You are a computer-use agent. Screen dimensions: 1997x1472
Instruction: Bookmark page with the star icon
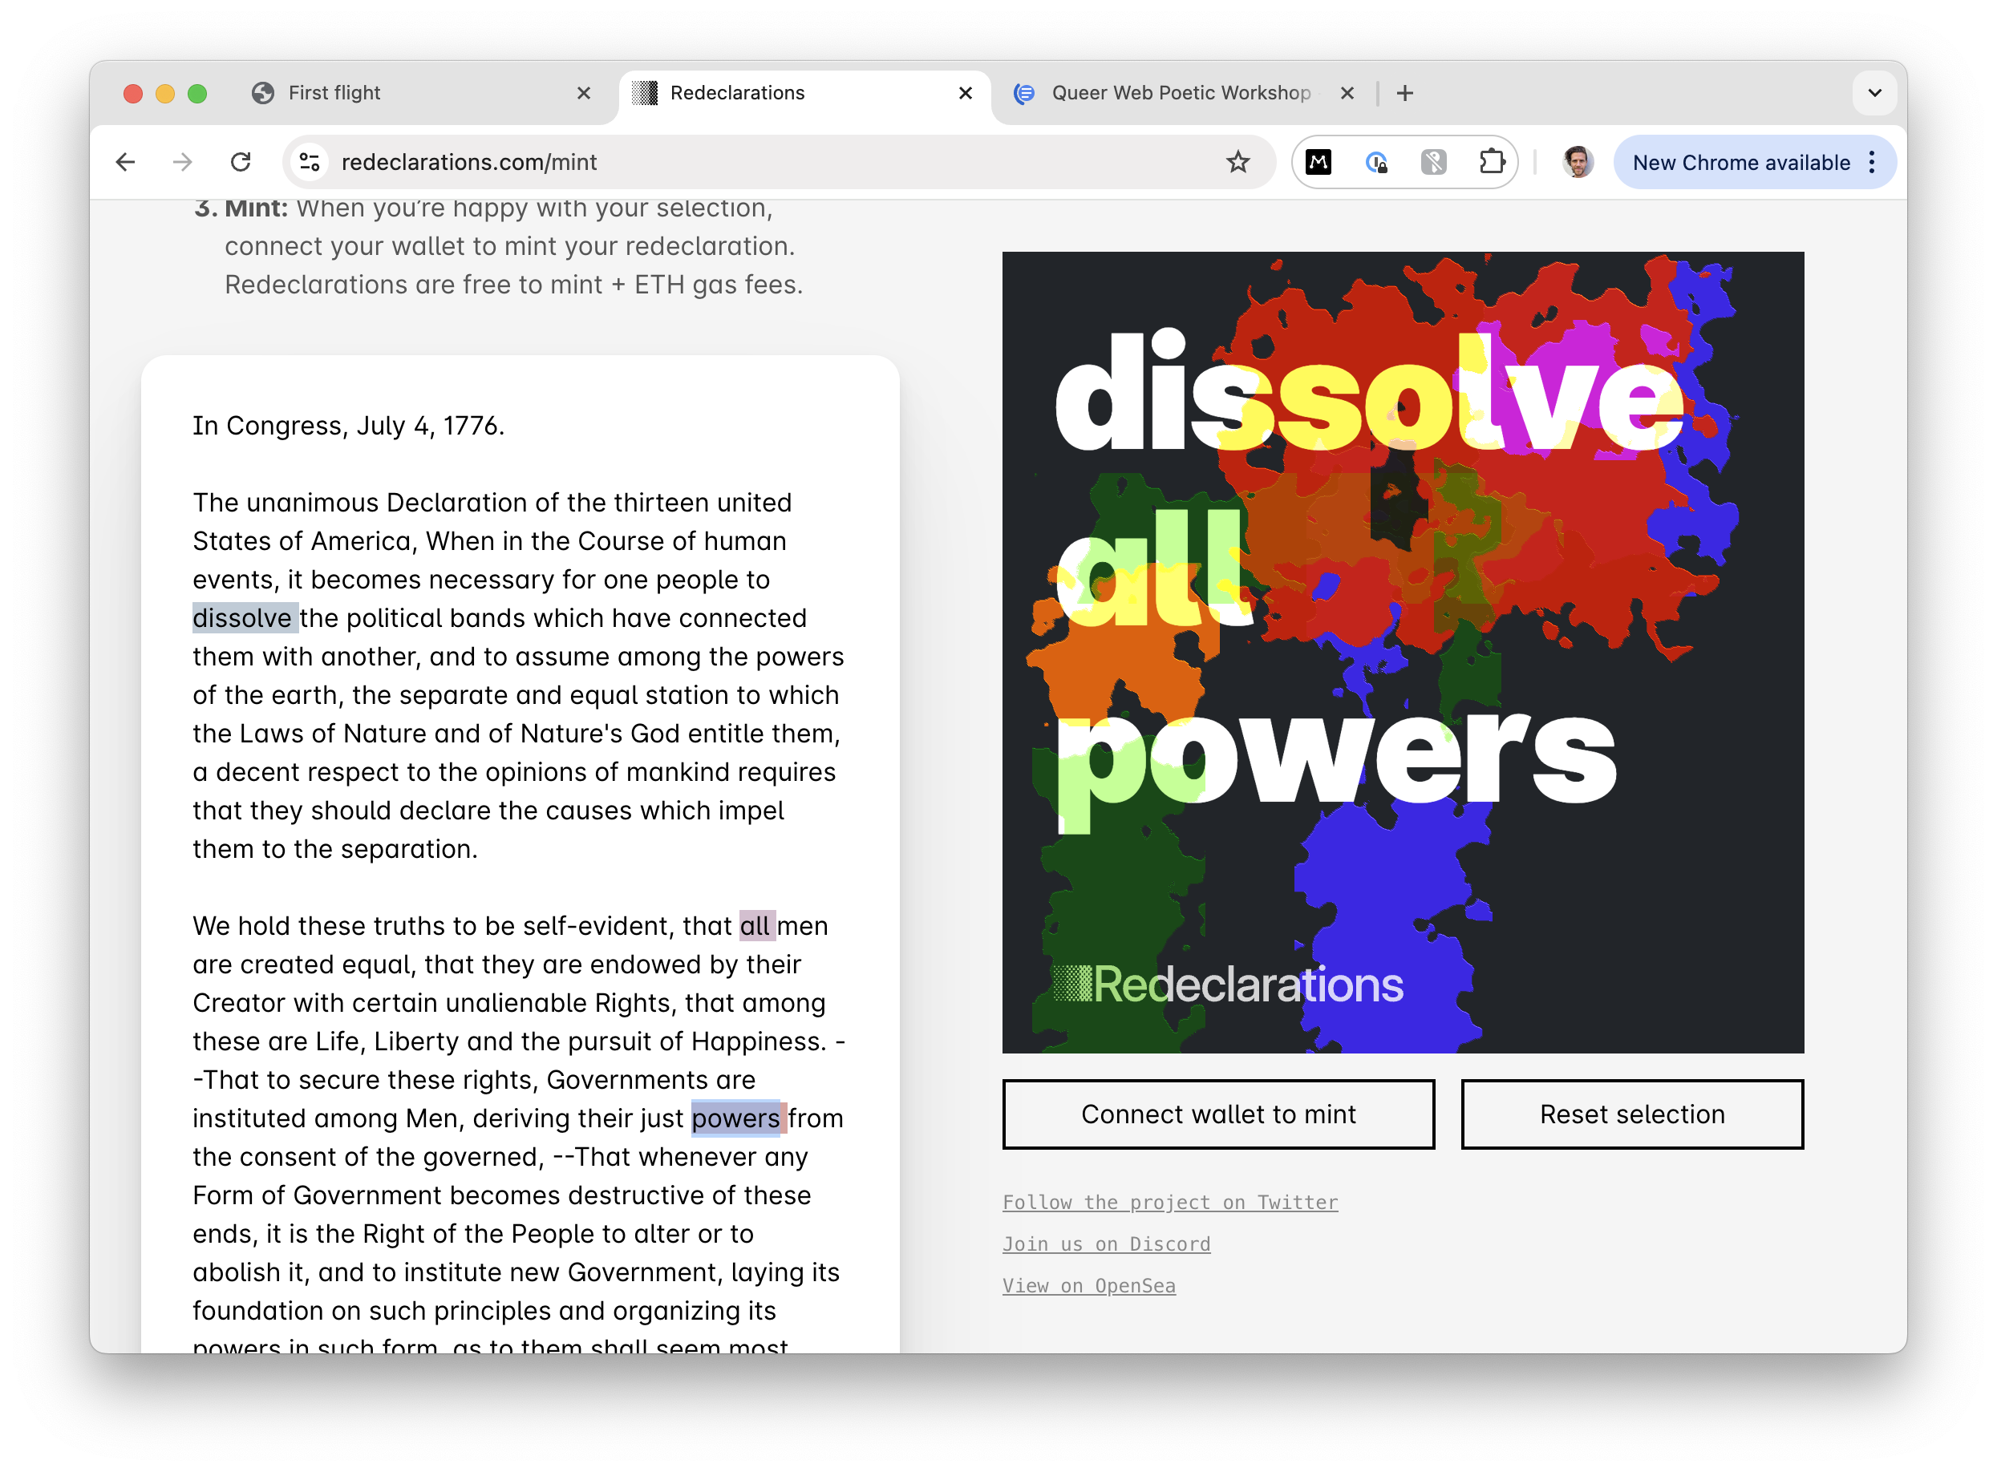[x=1237, y=162]
